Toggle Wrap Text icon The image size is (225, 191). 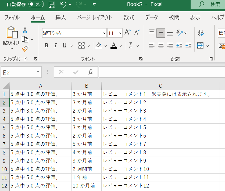(201, 33)
